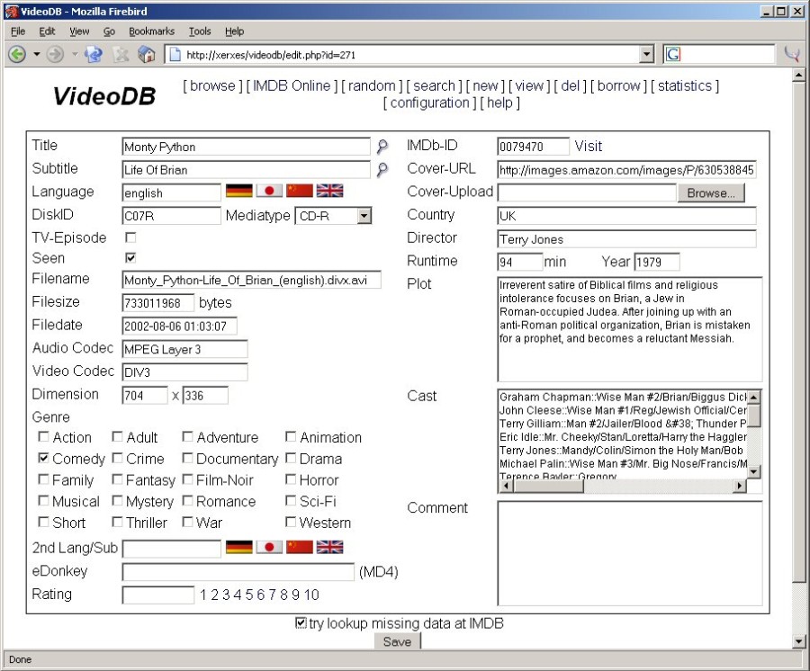Click the Google search engine icon
810x671 pixels.
tap(673, 54)
